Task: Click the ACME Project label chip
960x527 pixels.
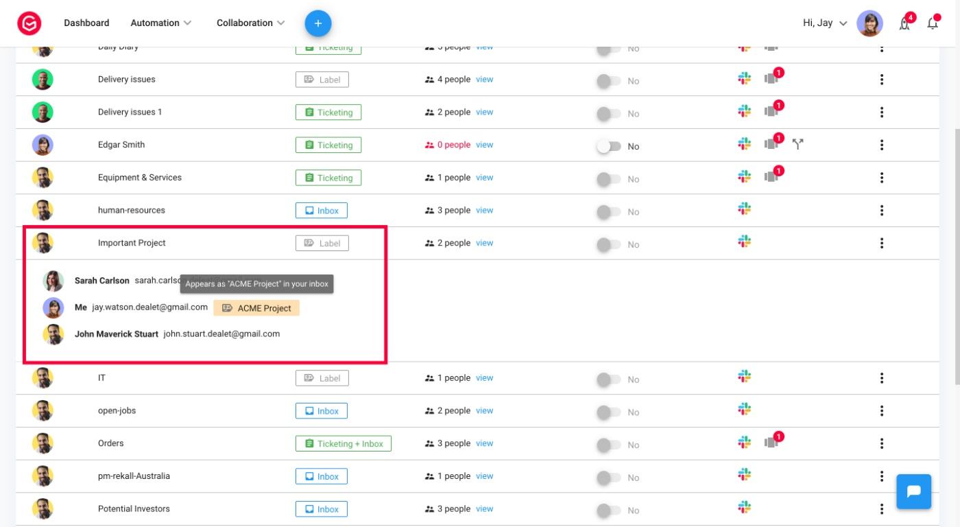Action: tap(256, 308)
